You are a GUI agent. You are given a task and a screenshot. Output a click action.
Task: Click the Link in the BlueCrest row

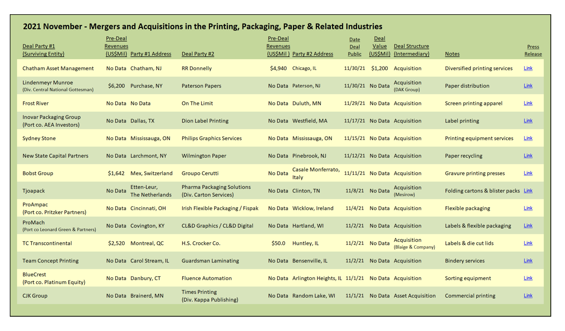pyautogui.click(x=528, y=278)
